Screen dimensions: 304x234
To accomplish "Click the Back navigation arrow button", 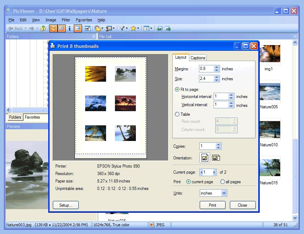I will click(x=15, y=28).
